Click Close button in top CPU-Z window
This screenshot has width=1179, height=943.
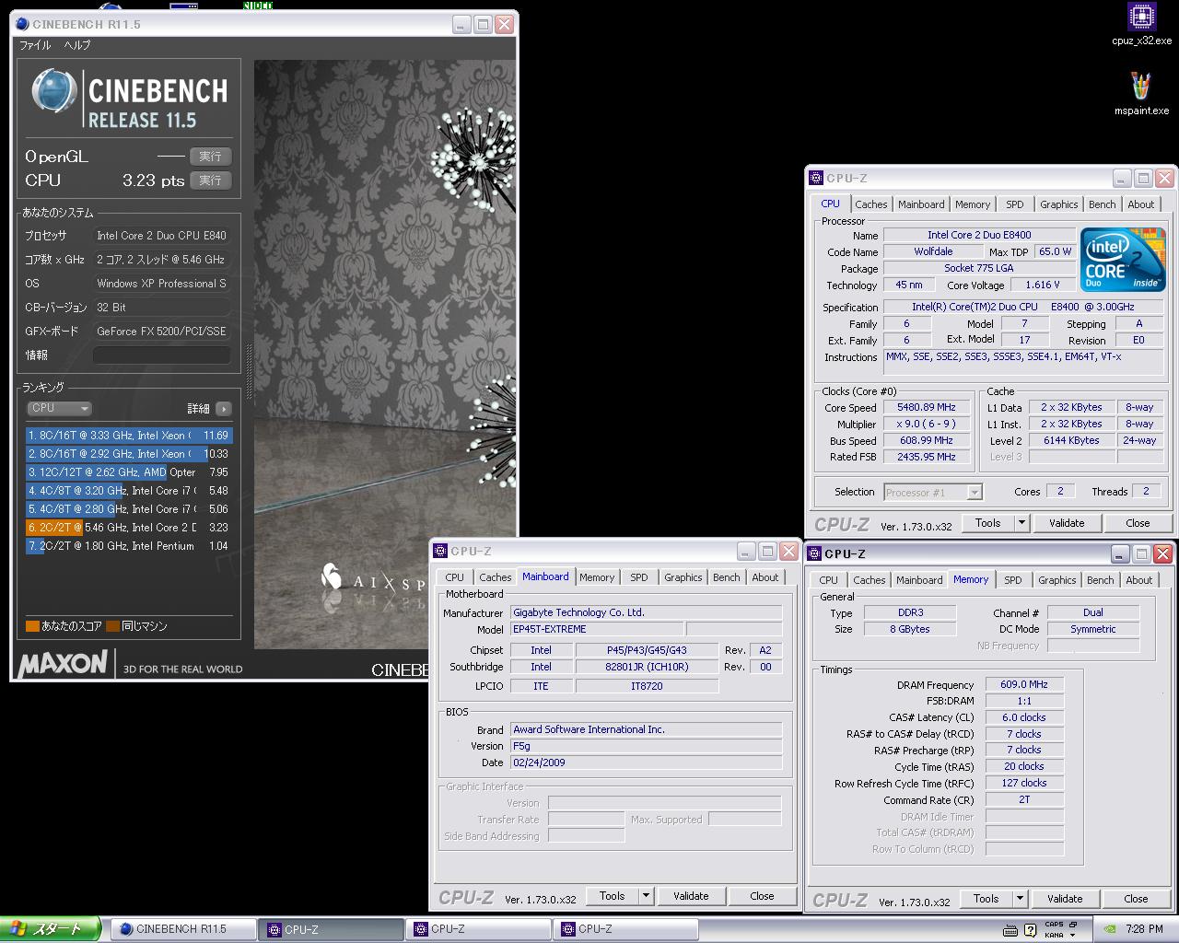click(x=1138, y=523)
